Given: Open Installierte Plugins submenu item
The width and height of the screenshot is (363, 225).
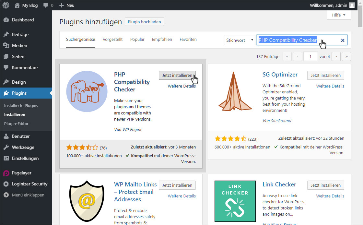Looking at the screenshot, I should click(21, 106).
